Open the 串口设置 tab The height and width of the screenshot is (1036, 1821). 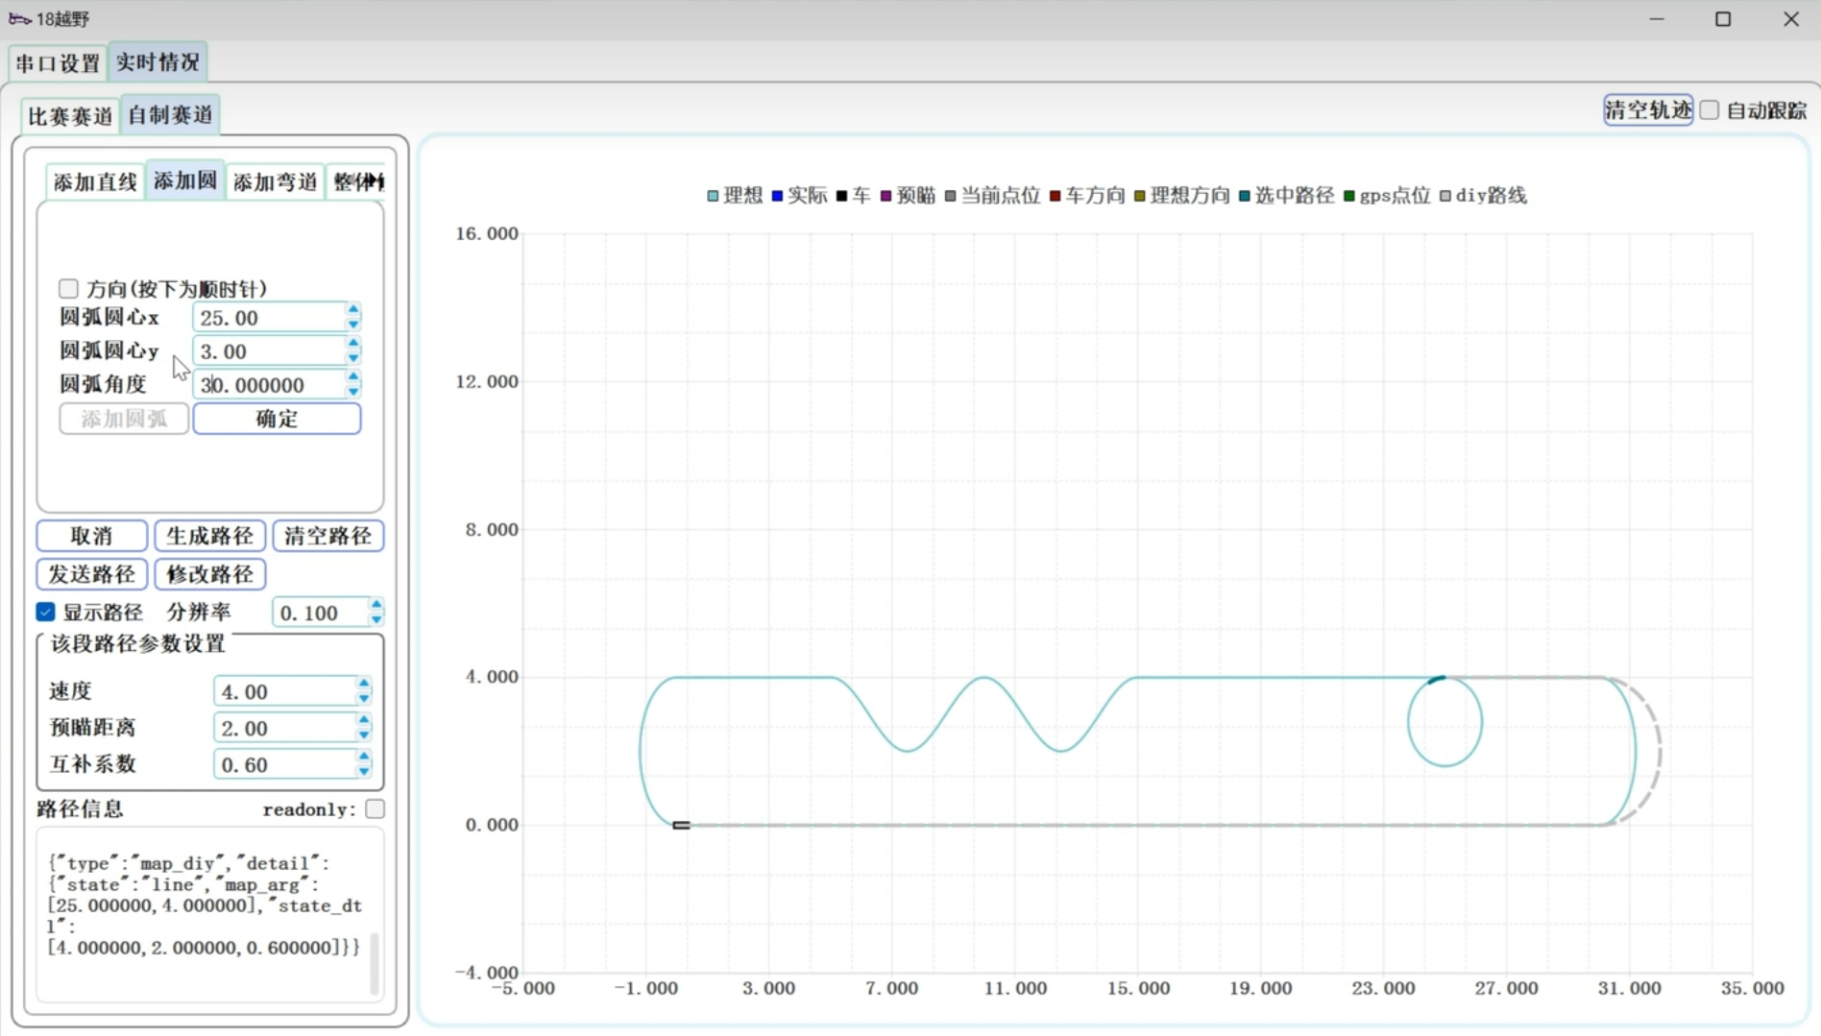pyautogui.click(x=58, y=63)
